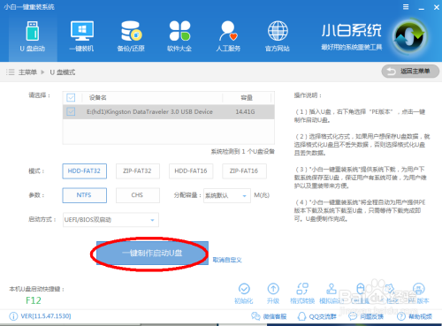Open 人工服务 support section
Screen dimensions: 442x326
[x=228, y=37]
